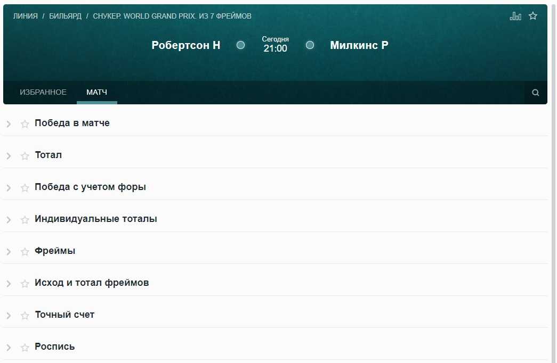Click the search magnifier icon
This screenshot has height=363, width=557.
536,93
